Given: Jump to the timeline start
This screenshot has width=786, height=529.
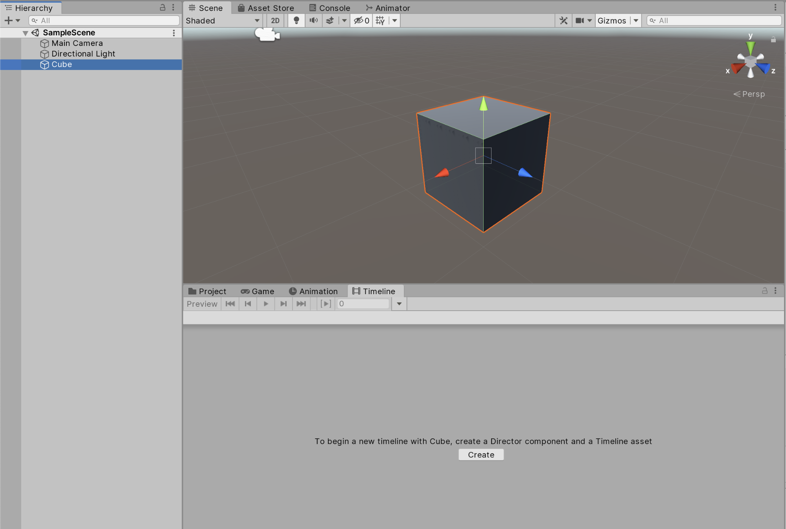Looking at the screenshot, I should (x=230, y=304).
